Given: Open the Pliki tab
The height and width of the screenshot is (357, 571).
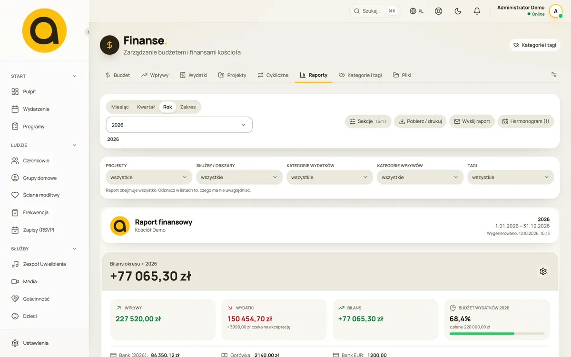Looking at the screenshot, I should click(402, 75).
